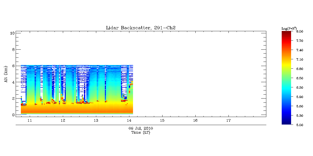This screenshot has height=156, width=313.
Task: Click the colorbar value 5.30
Action: (300, 116)
